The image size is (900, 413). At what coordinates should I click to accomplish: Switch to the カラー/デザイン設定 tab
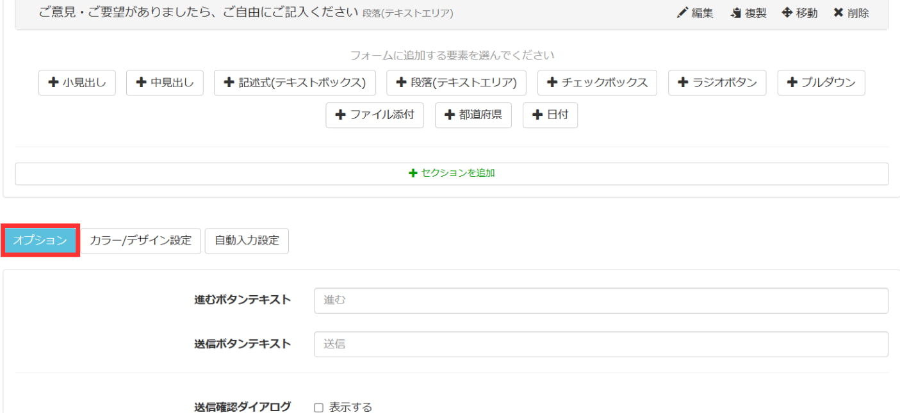[x=140, y=241]
